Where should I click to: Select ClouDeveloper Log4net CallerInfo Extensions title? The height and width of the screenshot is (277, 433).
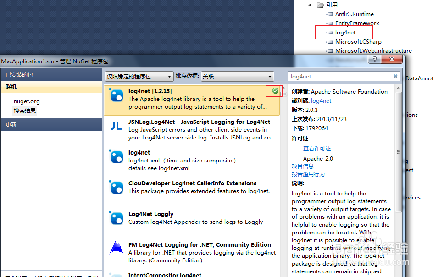click(192, 183)
